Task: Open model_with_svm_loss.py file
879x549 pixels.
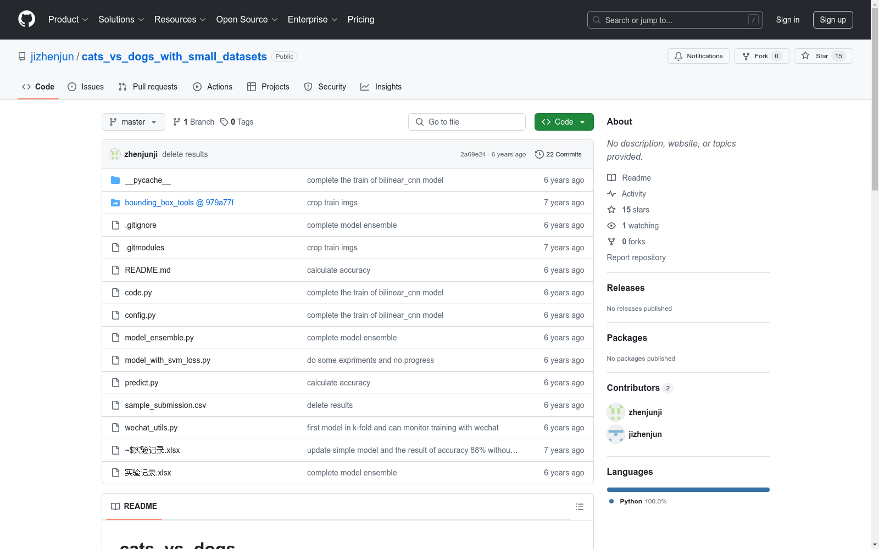Action: 168,360
